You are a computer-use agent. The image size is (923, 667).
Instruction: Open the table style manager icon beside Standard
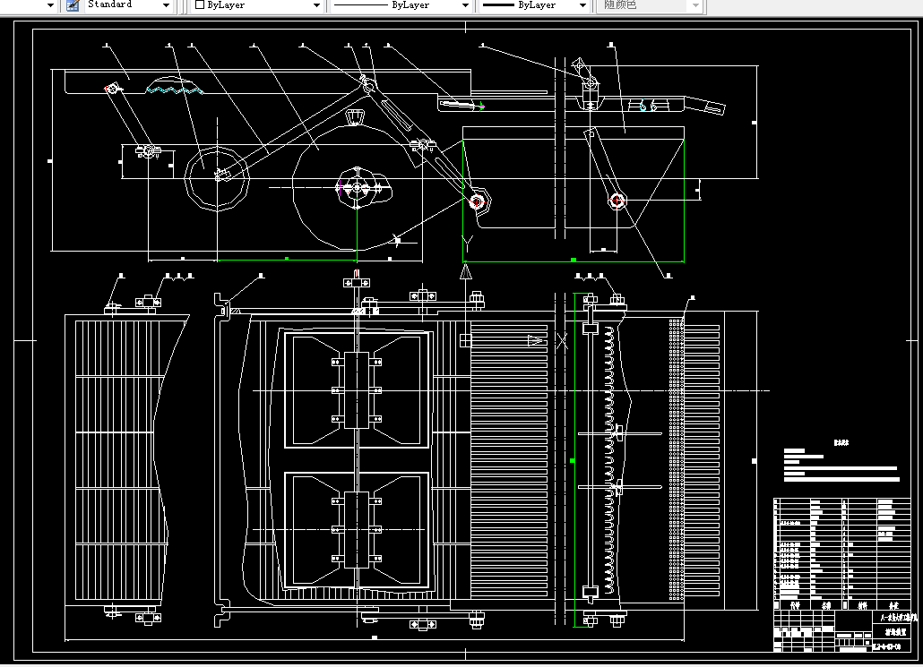tap(73, 5)
